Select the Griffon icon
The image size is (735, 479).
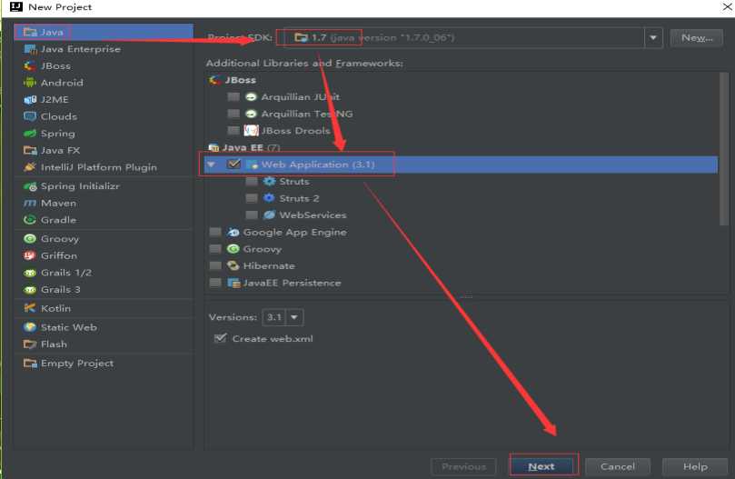click(x=30, y=255)
